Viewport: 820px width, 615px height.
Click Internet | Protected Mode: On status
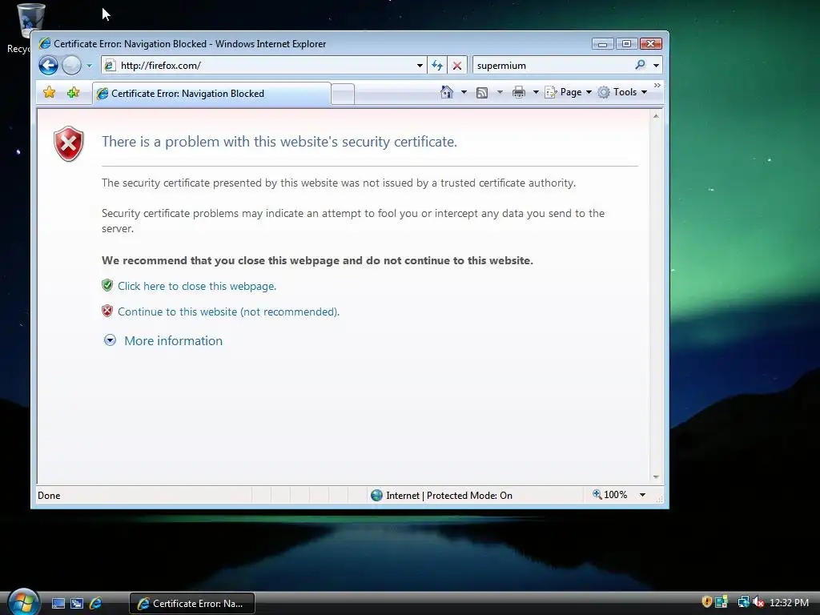pos(449,495)
